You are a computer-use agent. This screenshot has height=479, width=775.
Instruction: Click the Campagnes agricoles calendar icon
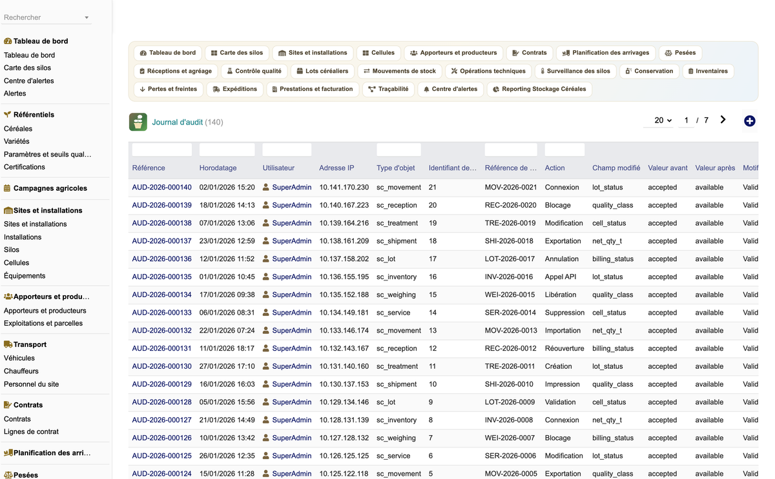point(8,188)
